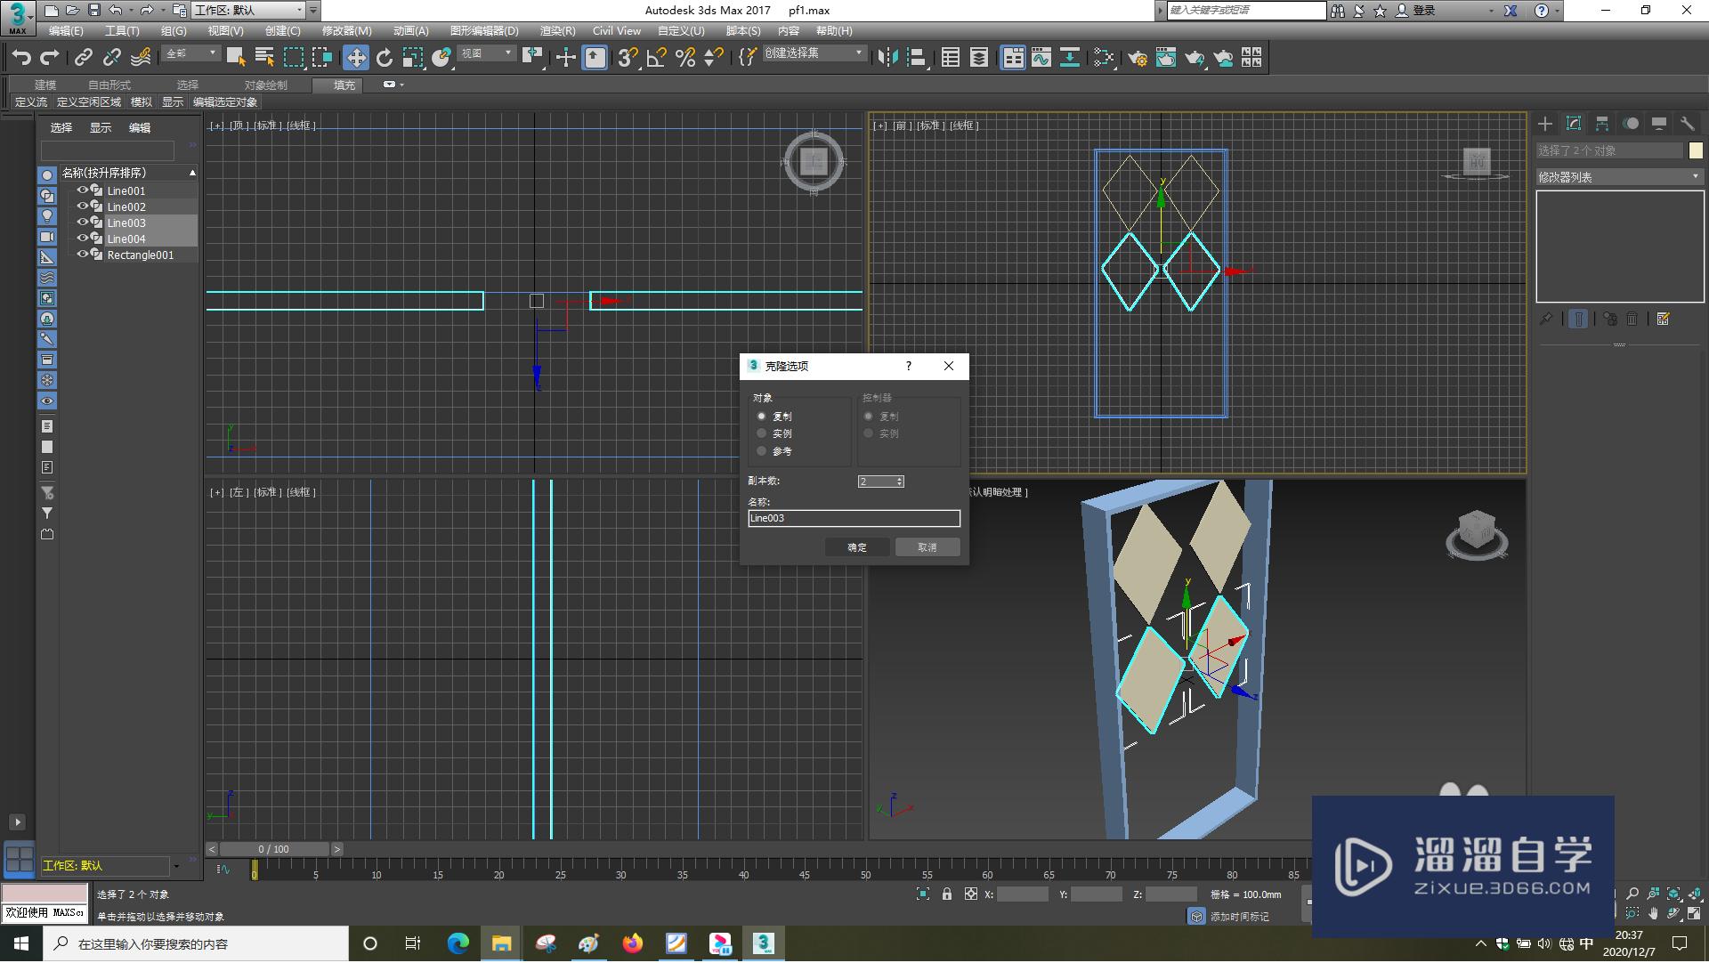
Task: Open the Rendering (R) menu
Action: coord(557,31)
